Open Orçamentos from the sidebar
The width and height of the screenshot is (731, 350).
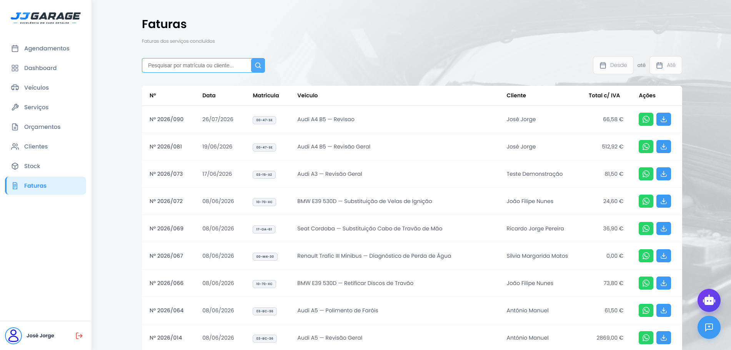coord(46,127)
